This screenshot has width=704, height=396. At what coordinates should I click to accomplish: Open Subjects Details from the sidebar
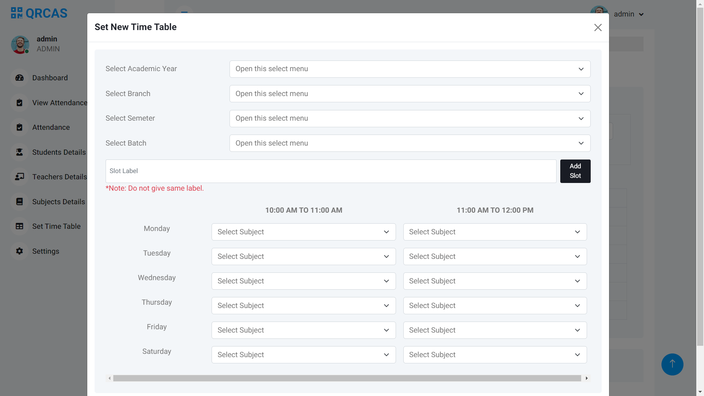19,202
